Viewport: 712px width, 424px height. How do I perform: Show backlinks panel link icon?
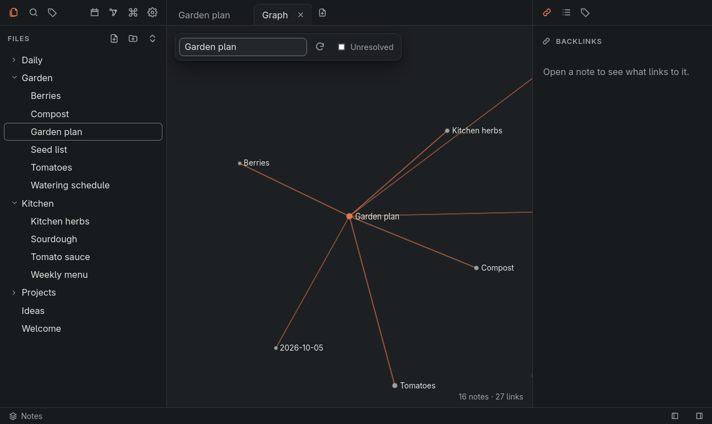(547, 12)
